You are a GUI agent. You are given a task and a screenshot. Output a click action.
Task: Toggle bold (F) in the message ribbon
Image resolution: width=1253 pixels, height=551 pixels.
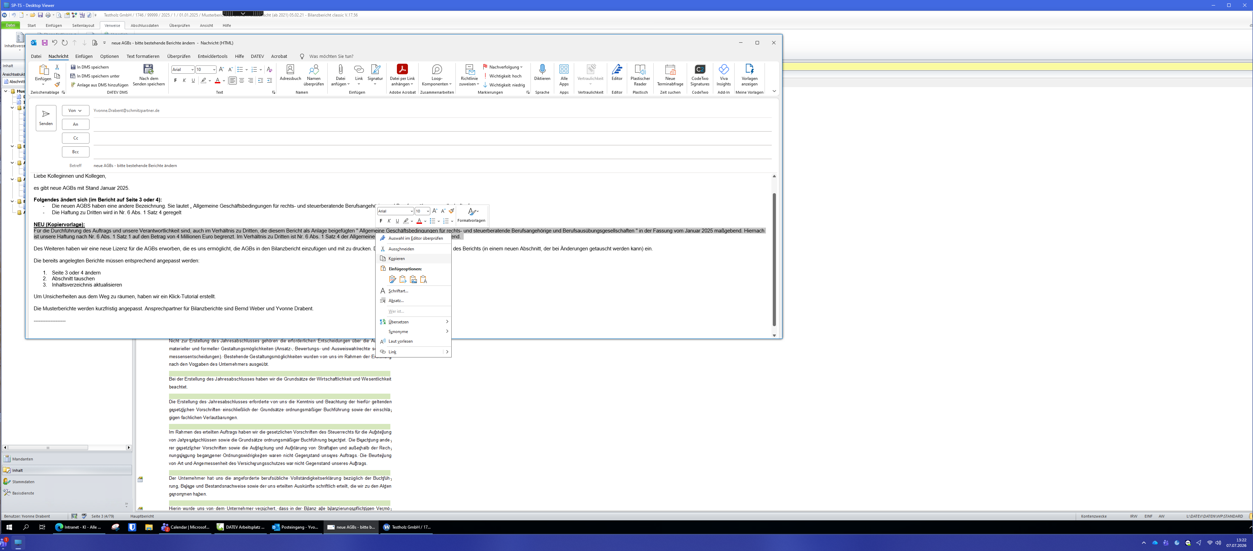(x=176, y=80)
